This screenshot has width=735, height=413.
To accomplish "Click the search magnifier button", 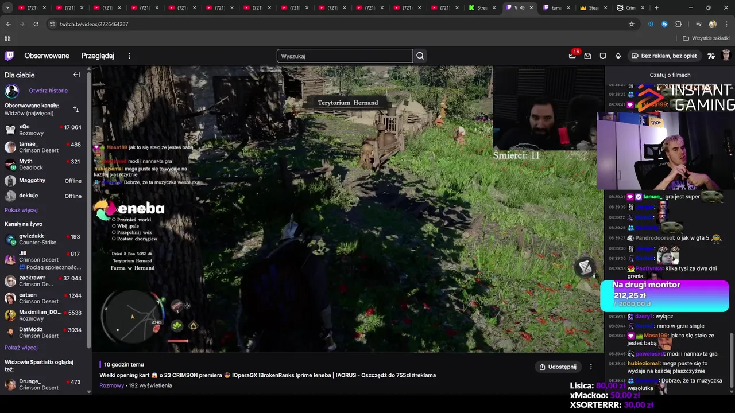I will point(420,56).
